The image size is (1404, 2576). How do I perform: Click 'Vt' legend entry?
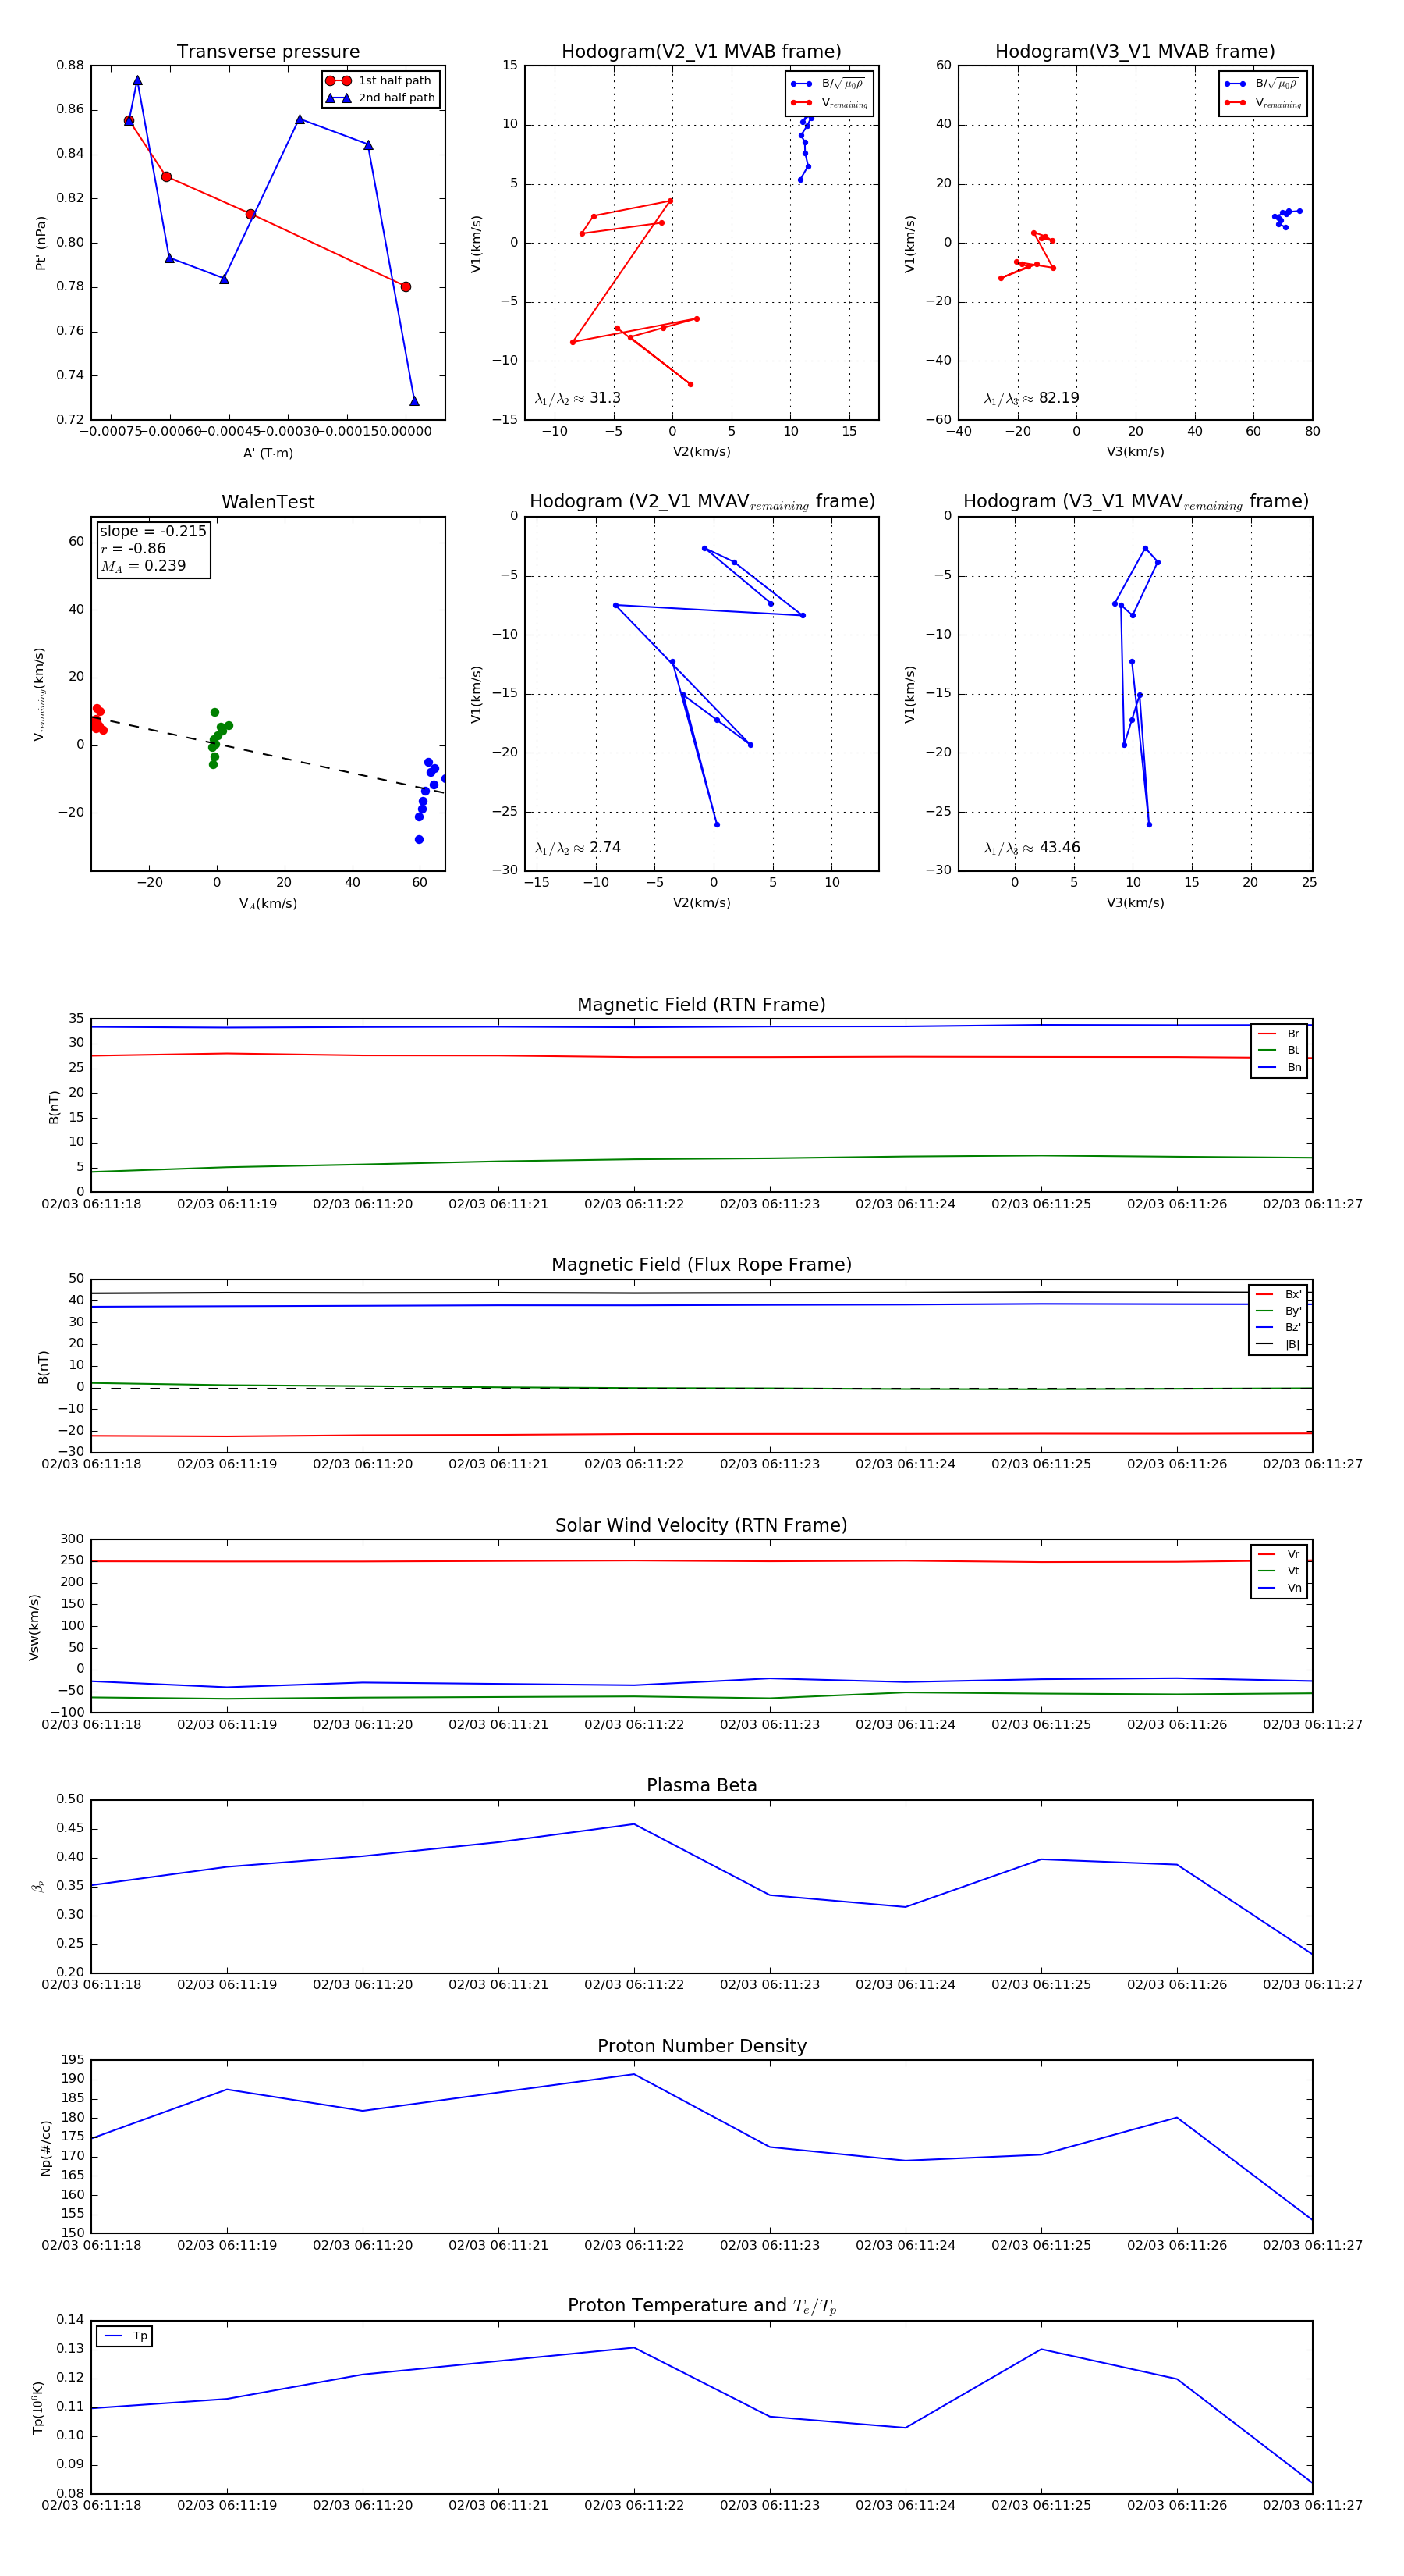coord(1280,1571)
